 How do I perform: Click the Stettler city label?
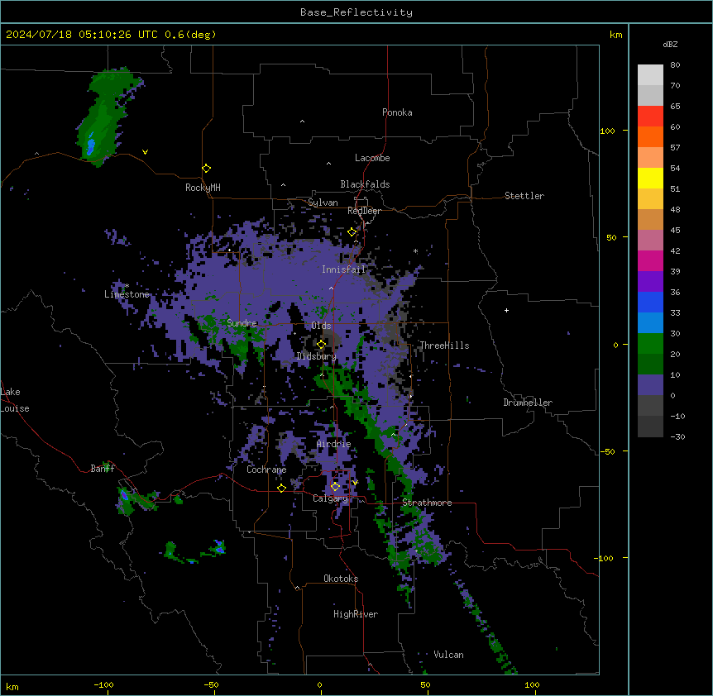[524, 196]
